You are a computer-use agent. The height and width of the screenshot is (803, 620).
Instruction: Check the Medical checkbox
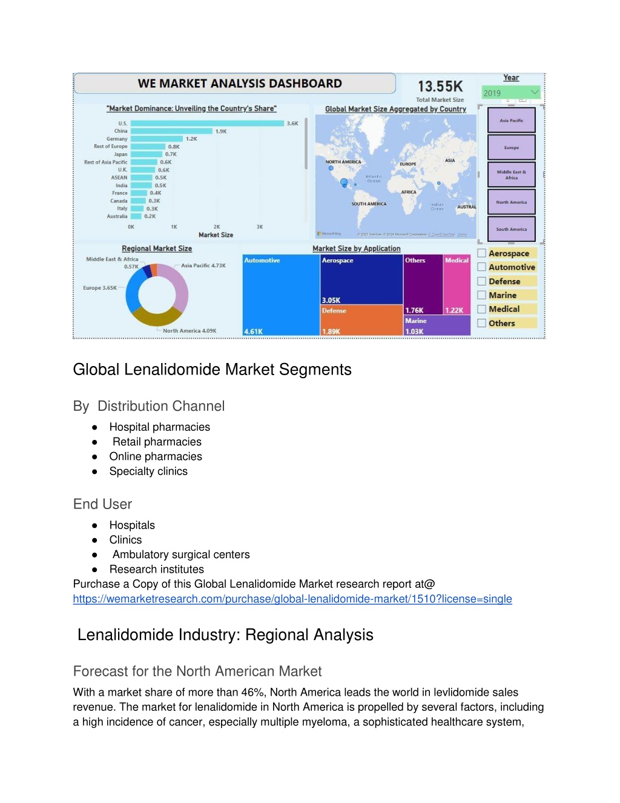tap(482, 309)
